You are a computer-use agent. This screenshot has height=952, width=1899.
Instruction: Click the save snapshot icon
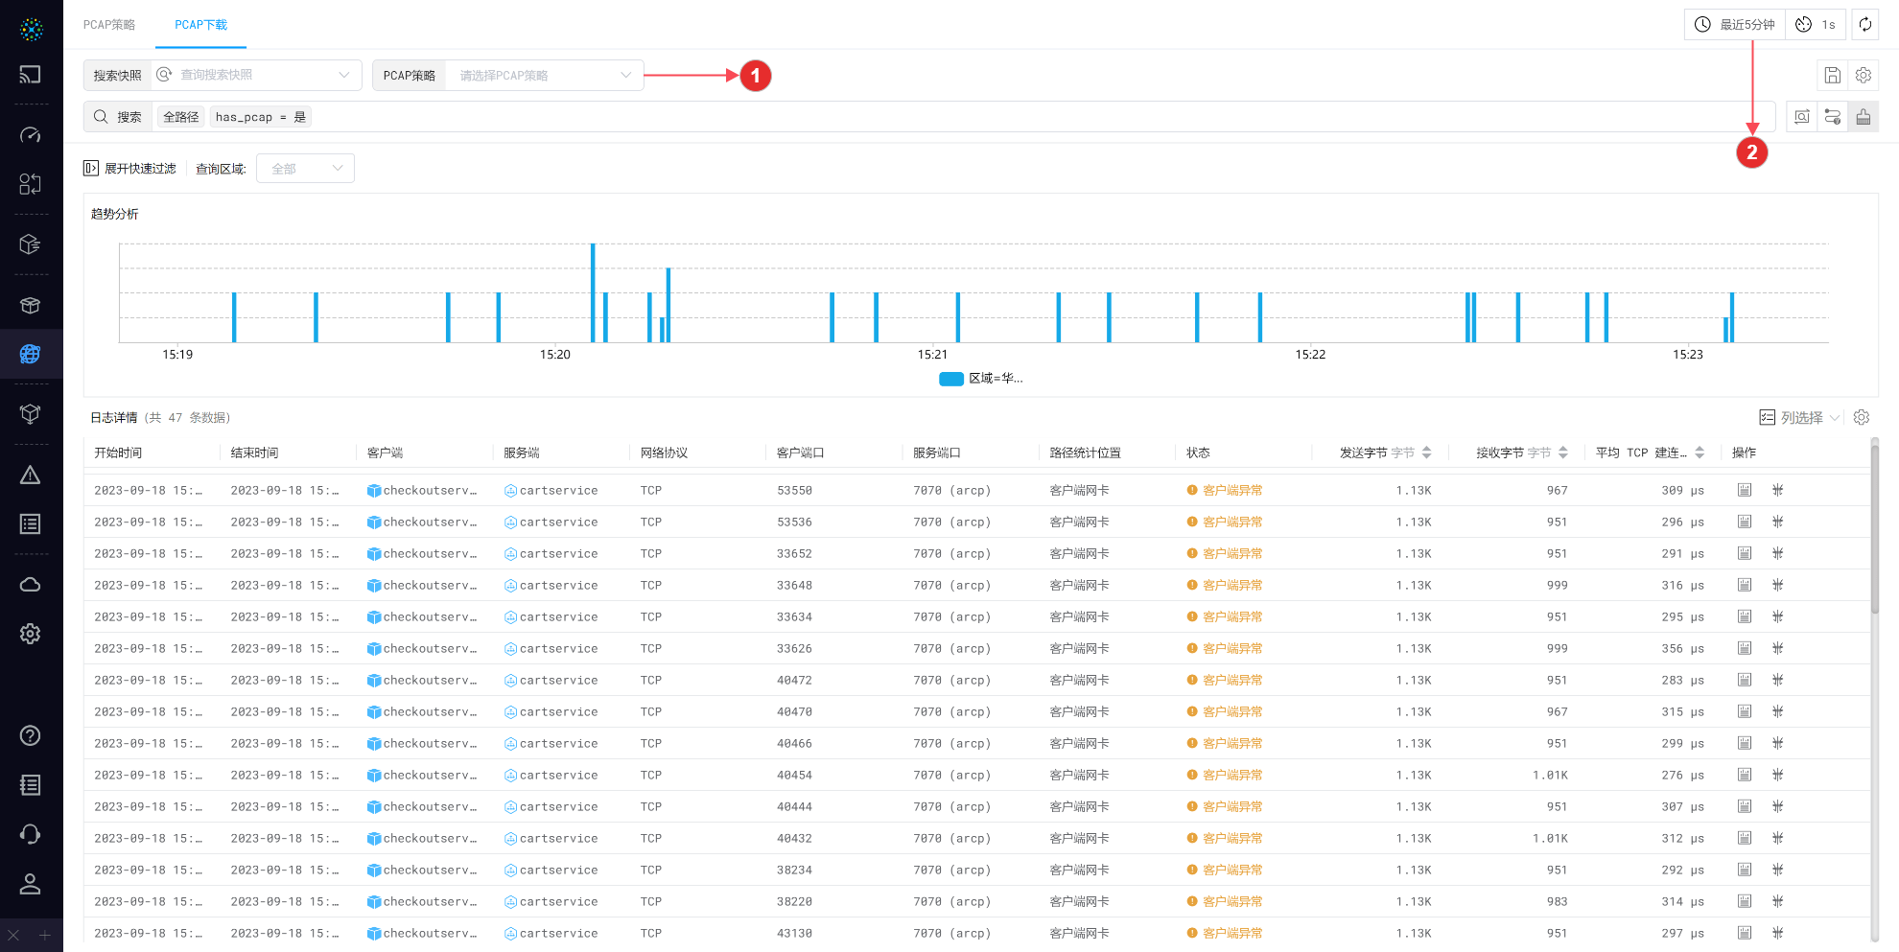[x=1832, y=76]
